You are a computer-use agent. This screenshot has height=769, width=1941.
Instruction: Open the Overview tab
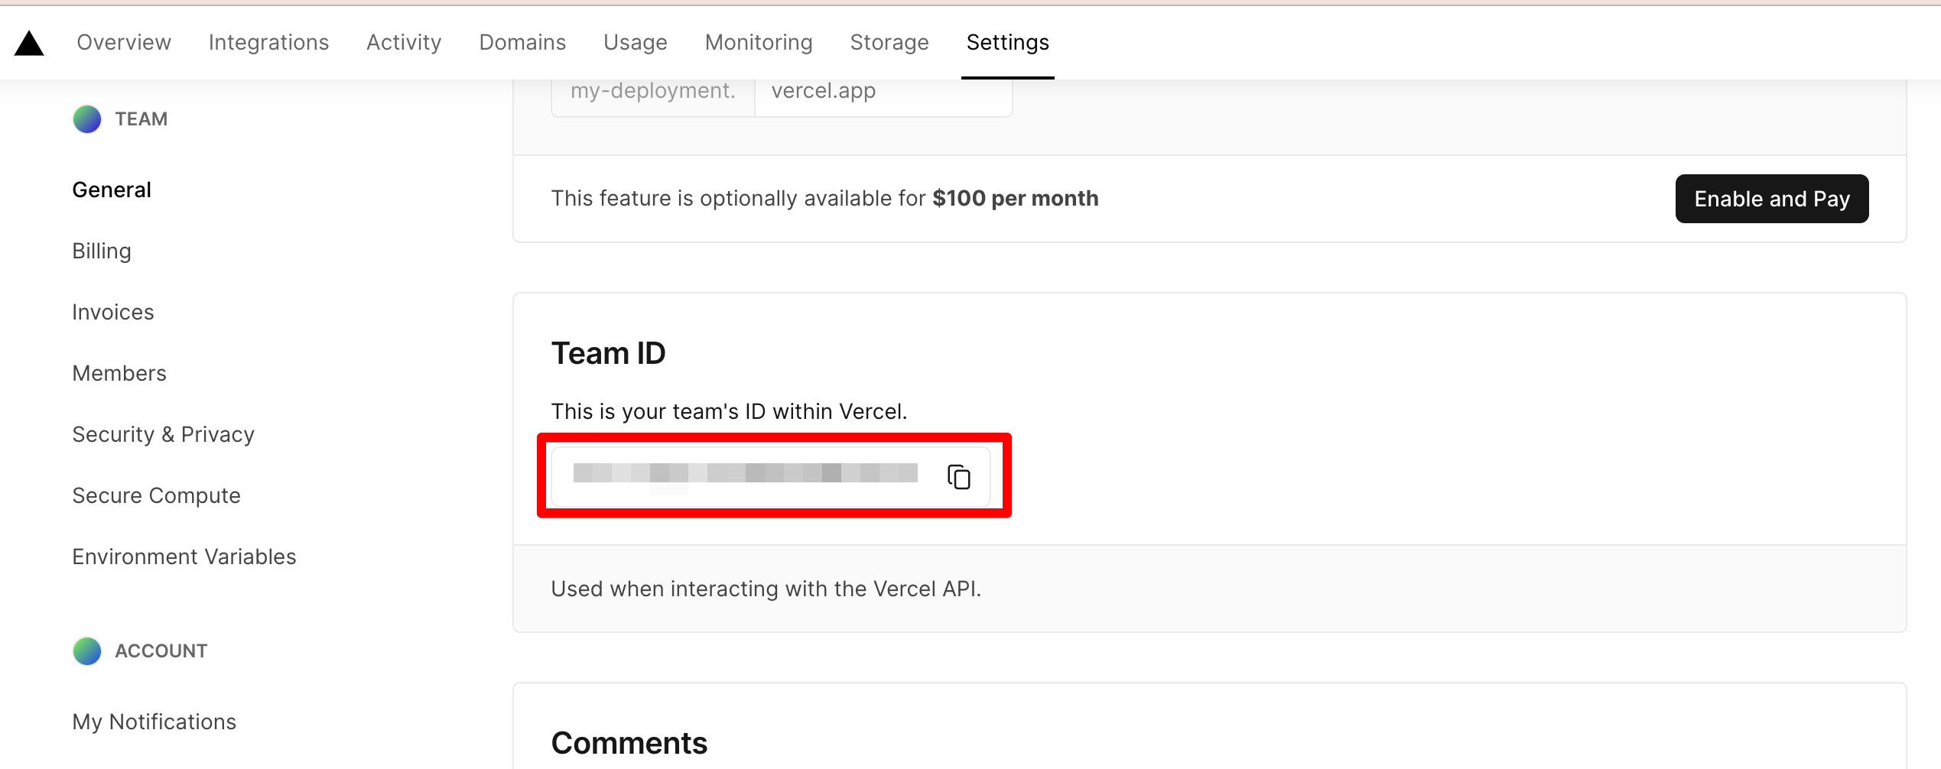coord(124,43)
